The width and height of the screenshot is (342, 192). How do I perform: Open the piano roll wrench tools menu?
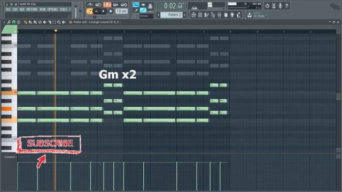coord(9,22)
